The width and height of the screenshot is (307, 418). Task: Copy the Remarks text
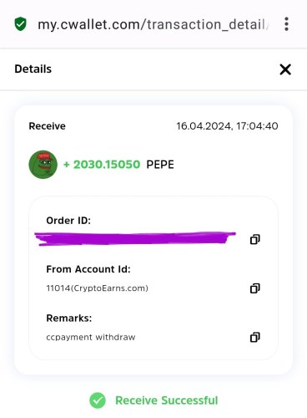(255, 337)
